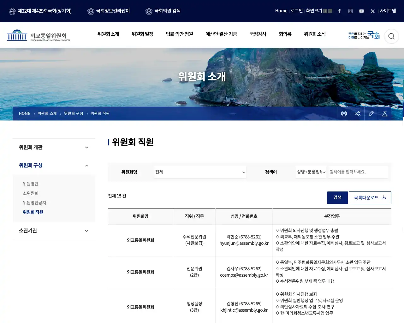Print the page via printer icon
This screenshot has width=404, height=323.
coord(344,114)
